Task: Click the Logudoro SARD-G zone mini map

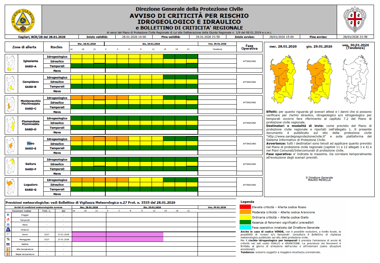Action: coord(11,186)
